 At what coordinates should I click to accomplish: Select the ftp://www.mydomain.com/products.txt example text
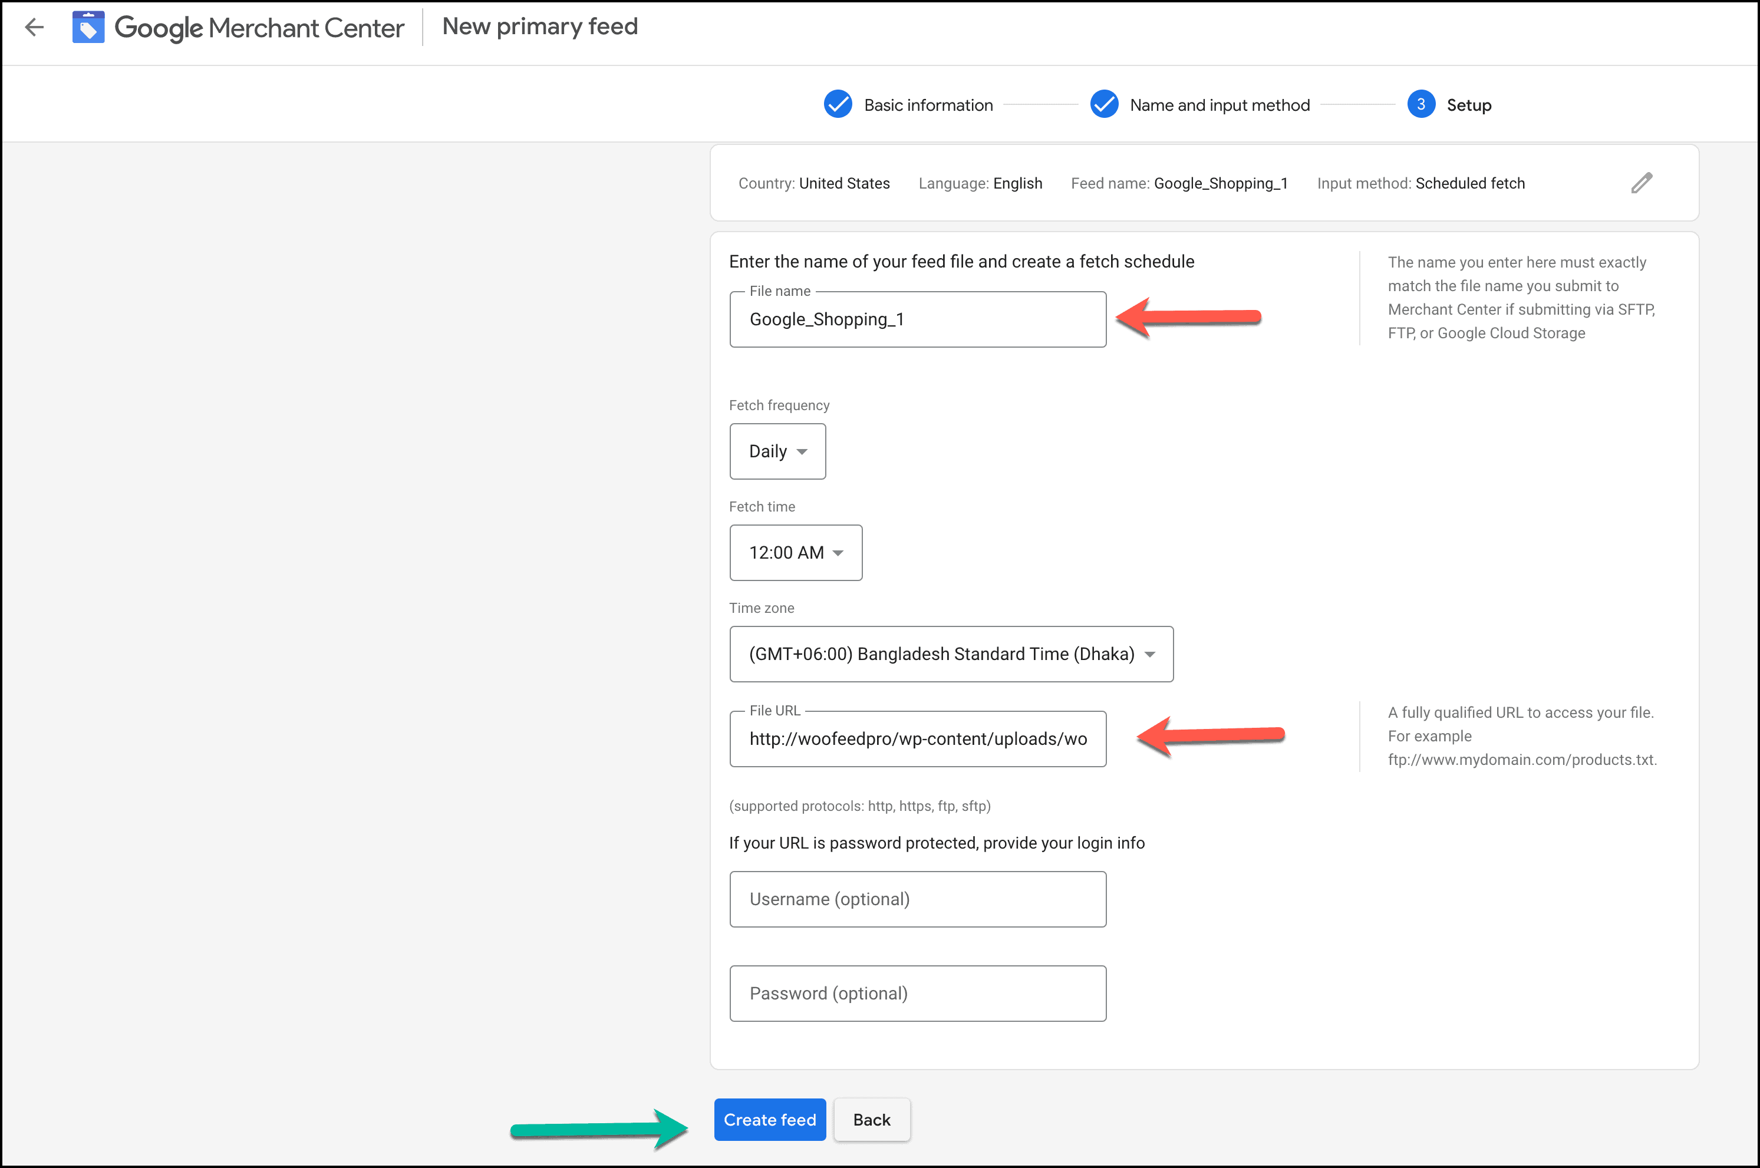(x=1522, y=760)
